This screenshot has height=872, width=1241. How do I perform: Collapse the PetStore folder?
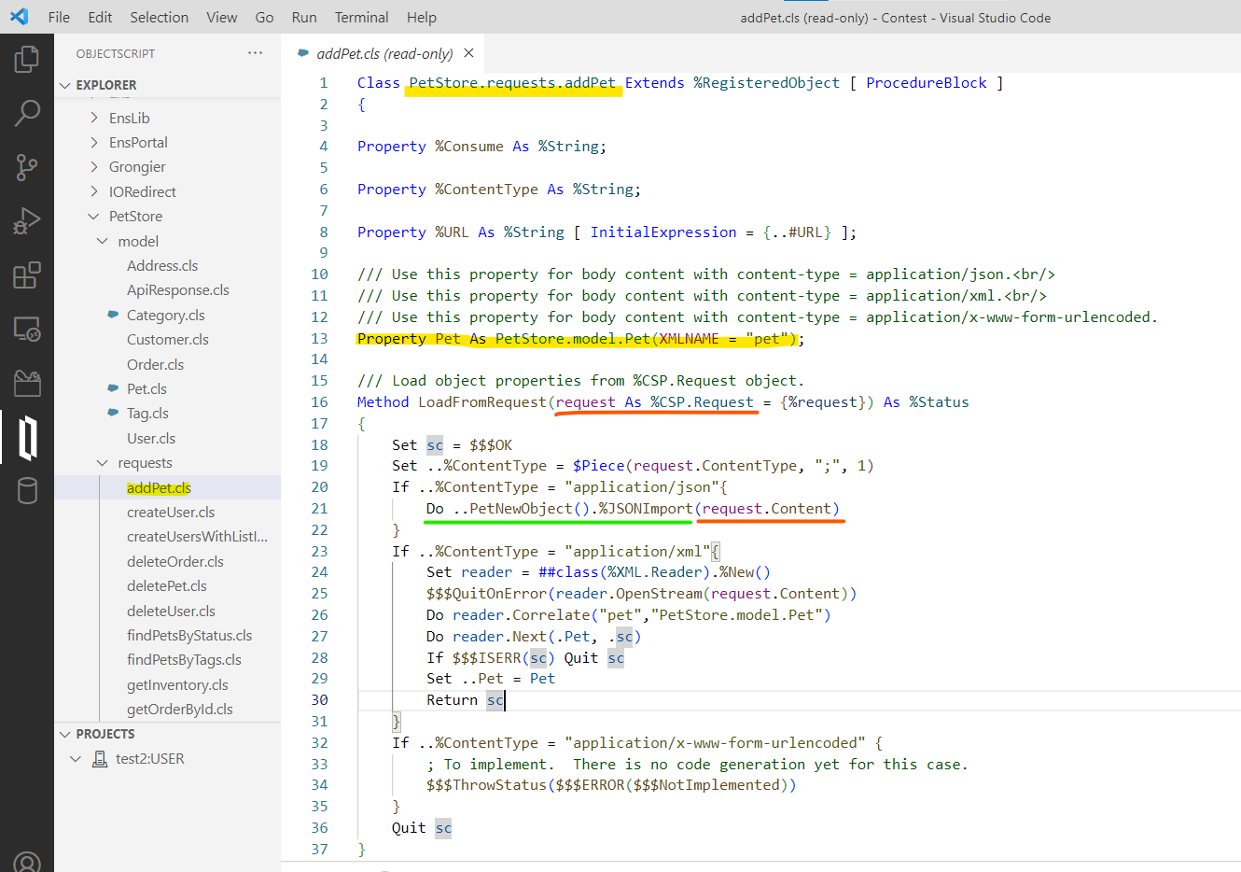pos(94,217)
